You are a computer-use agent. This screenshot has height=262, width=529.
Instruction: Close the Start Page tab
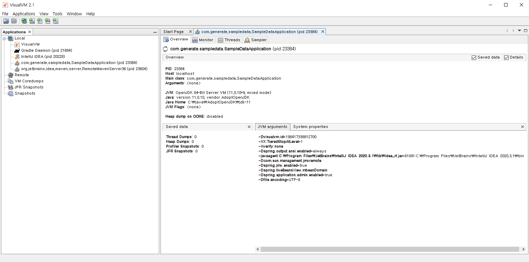(x=191, y=32)
